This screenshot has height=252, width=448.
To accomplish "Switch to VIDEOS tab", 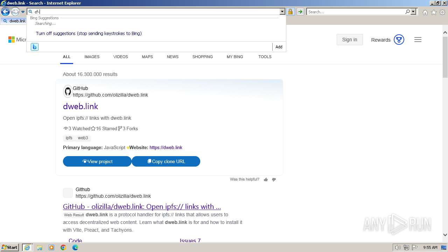I will 120,57.
